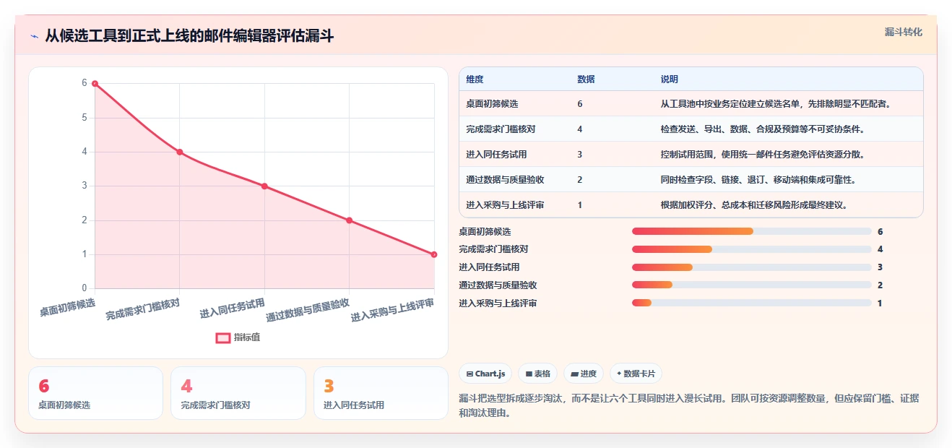The width and height of the screenshot is (952, 448).
Task: Click the y-axis tick label 0 on the chart
Action: click(85, 288)
